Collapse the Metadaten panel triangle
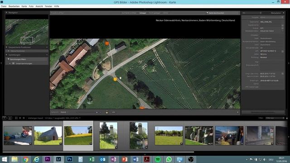This screenshot has height=163, width=290. point(284,13)
